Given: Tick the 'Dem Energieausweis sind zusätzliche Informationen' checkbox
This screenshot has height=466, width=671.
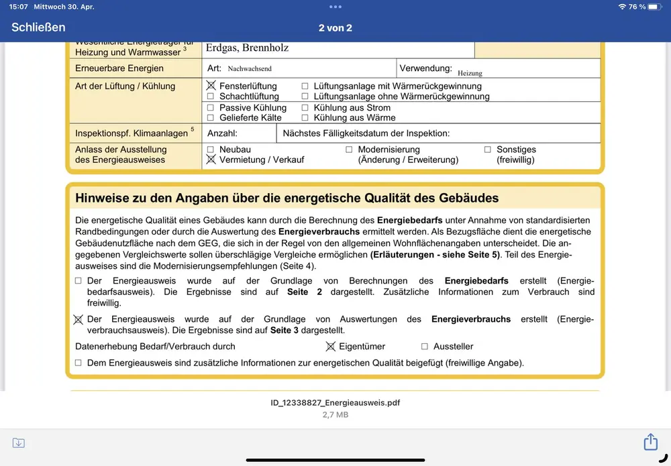Looking at the screenshot, I should coord(78,363).
